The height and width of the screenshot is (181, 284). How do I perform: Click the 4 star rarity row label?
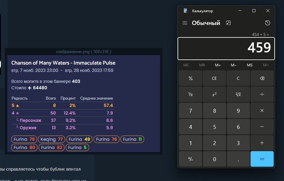16,113
